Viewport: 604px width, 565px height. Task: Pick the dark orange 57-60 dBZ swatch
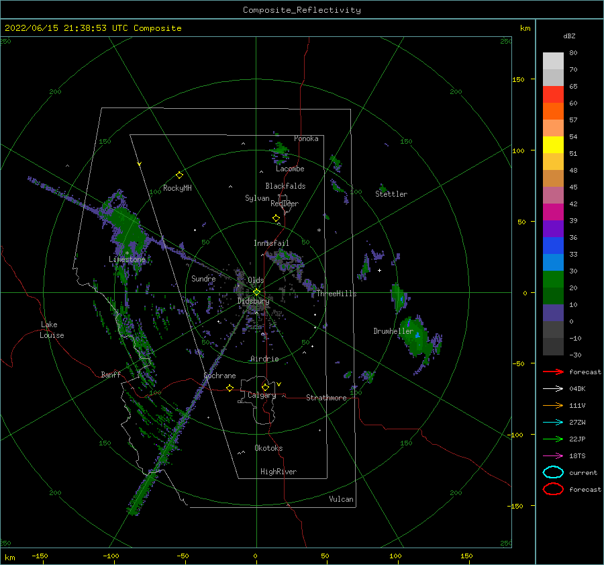[x=553, y=112]
